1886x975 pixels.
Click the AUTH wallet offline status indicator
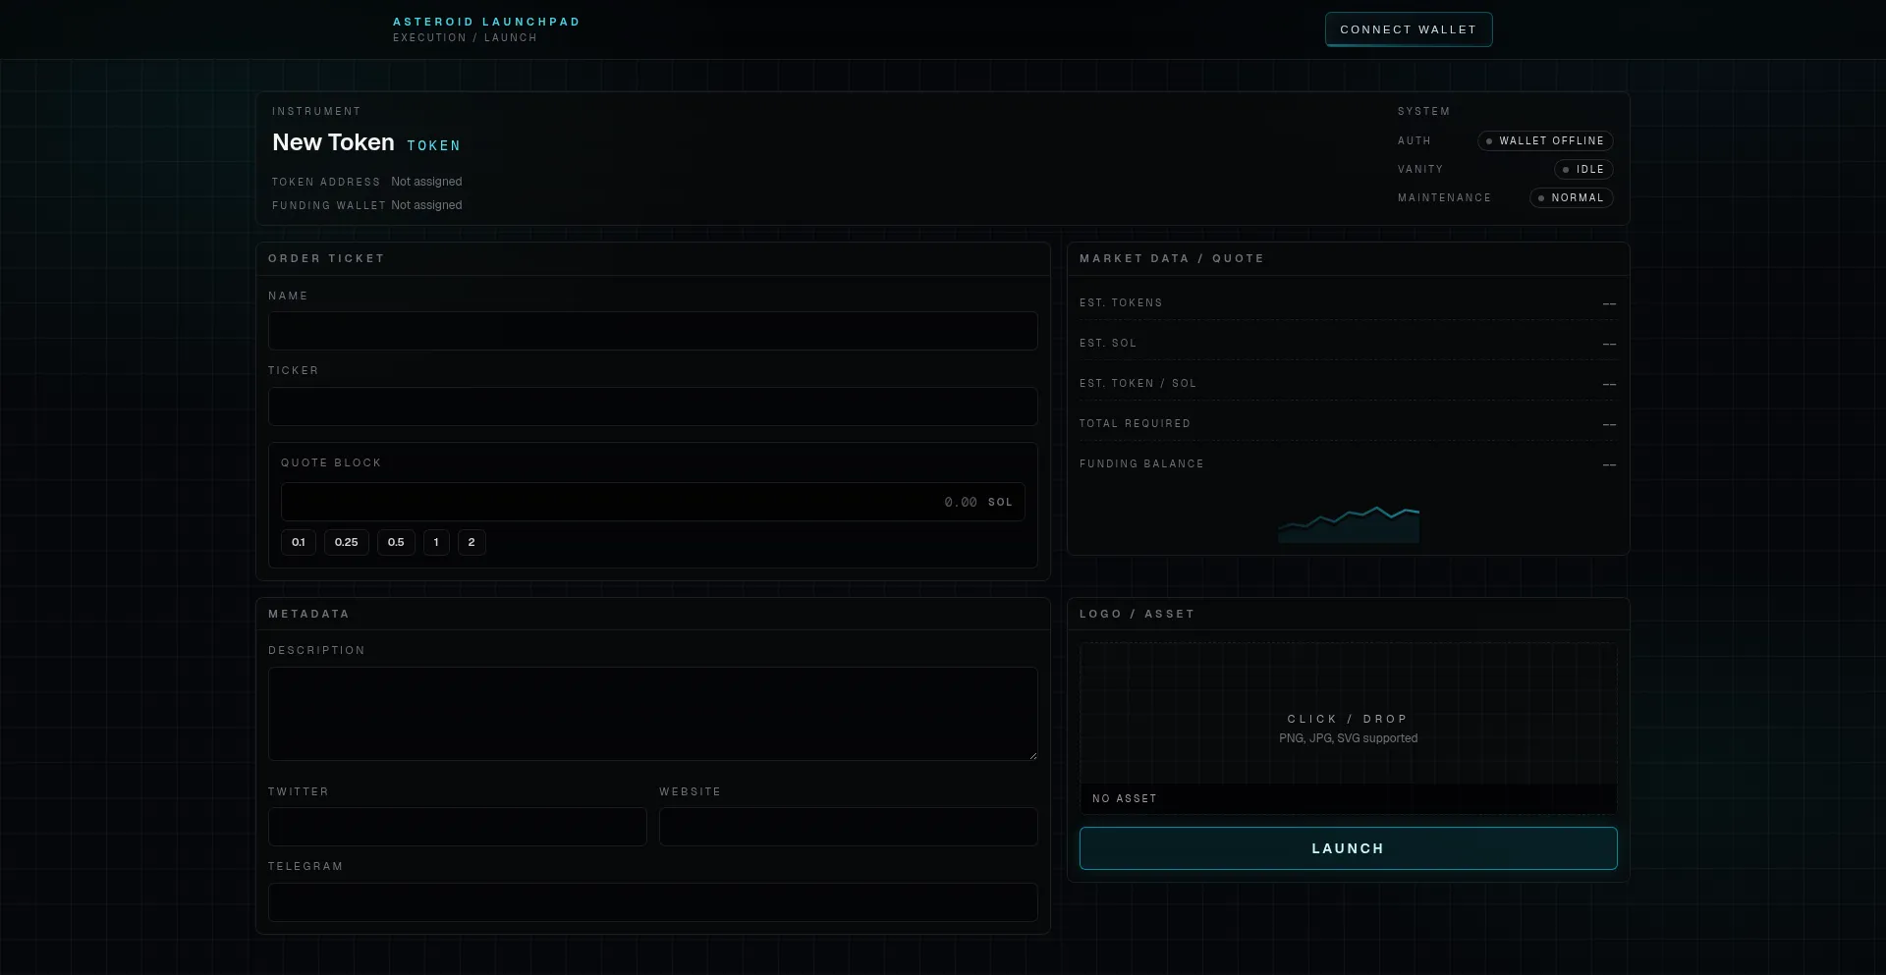[1545, 140]
